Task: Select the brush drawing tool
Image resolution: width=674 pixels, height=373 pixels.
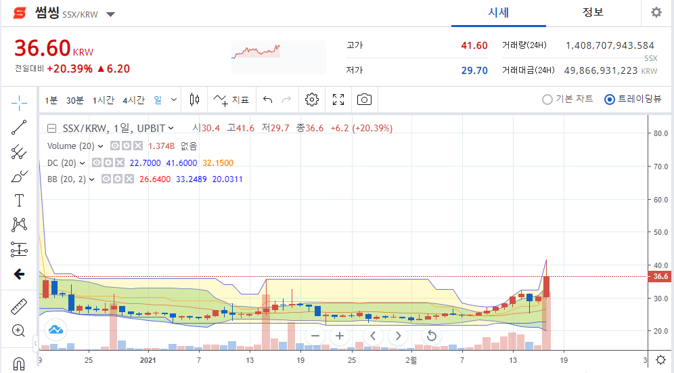Action: (19, 177)
